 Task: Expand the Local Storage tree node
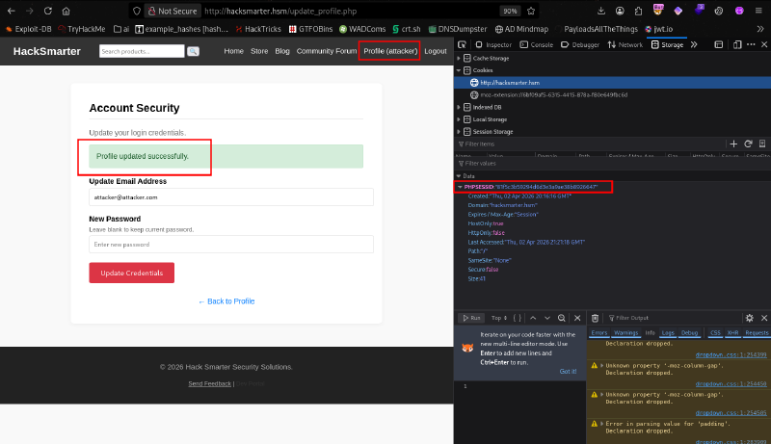pos(459,119)
